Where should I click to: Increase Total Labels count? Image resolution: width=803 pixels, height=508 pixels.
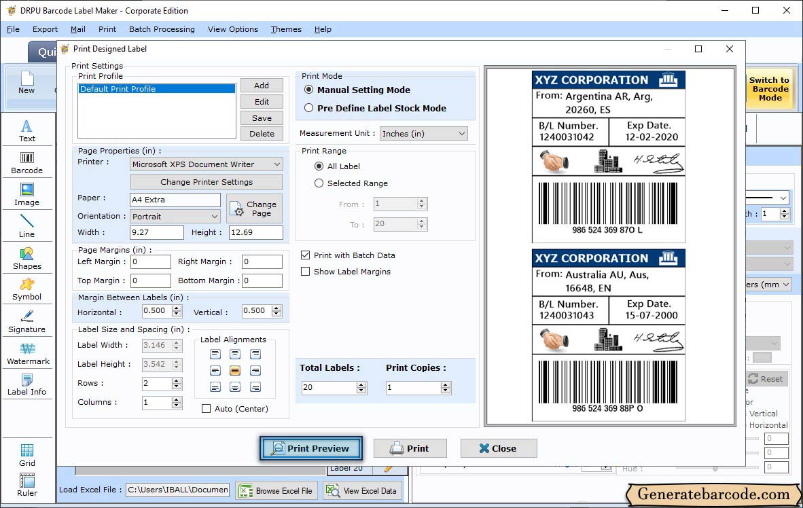click(361, 384)
